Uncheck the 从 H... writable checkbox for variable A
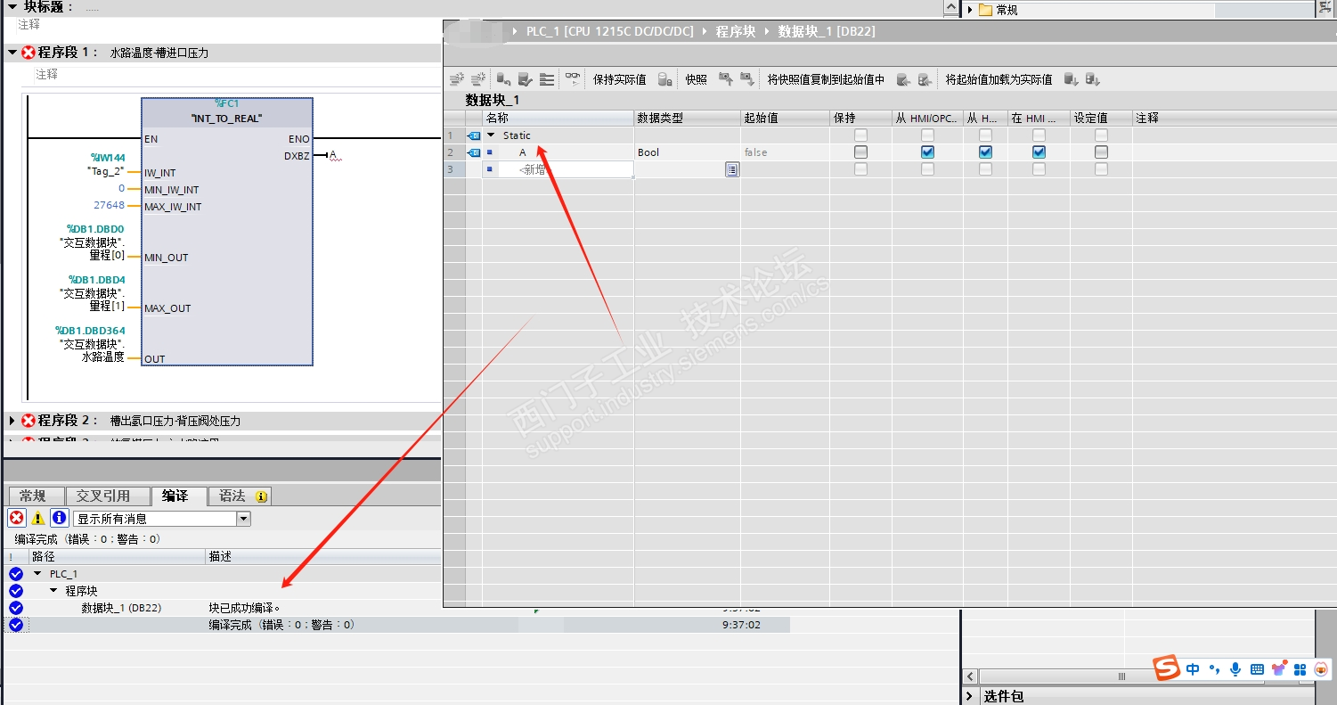Image resolution: width=1337 pixels, height=705 pixels. pos(985,152)
